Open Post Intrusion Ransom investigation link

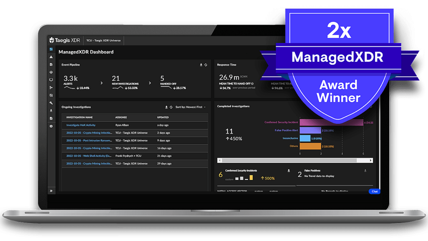(x=89, y=141)
